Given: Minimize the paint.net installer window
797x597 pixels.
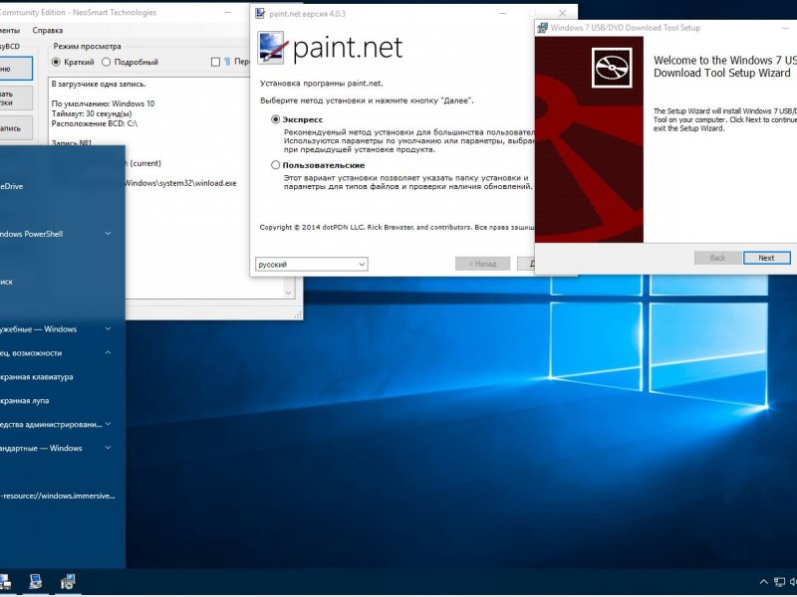Looking at the screenshot, I should 502,13.
